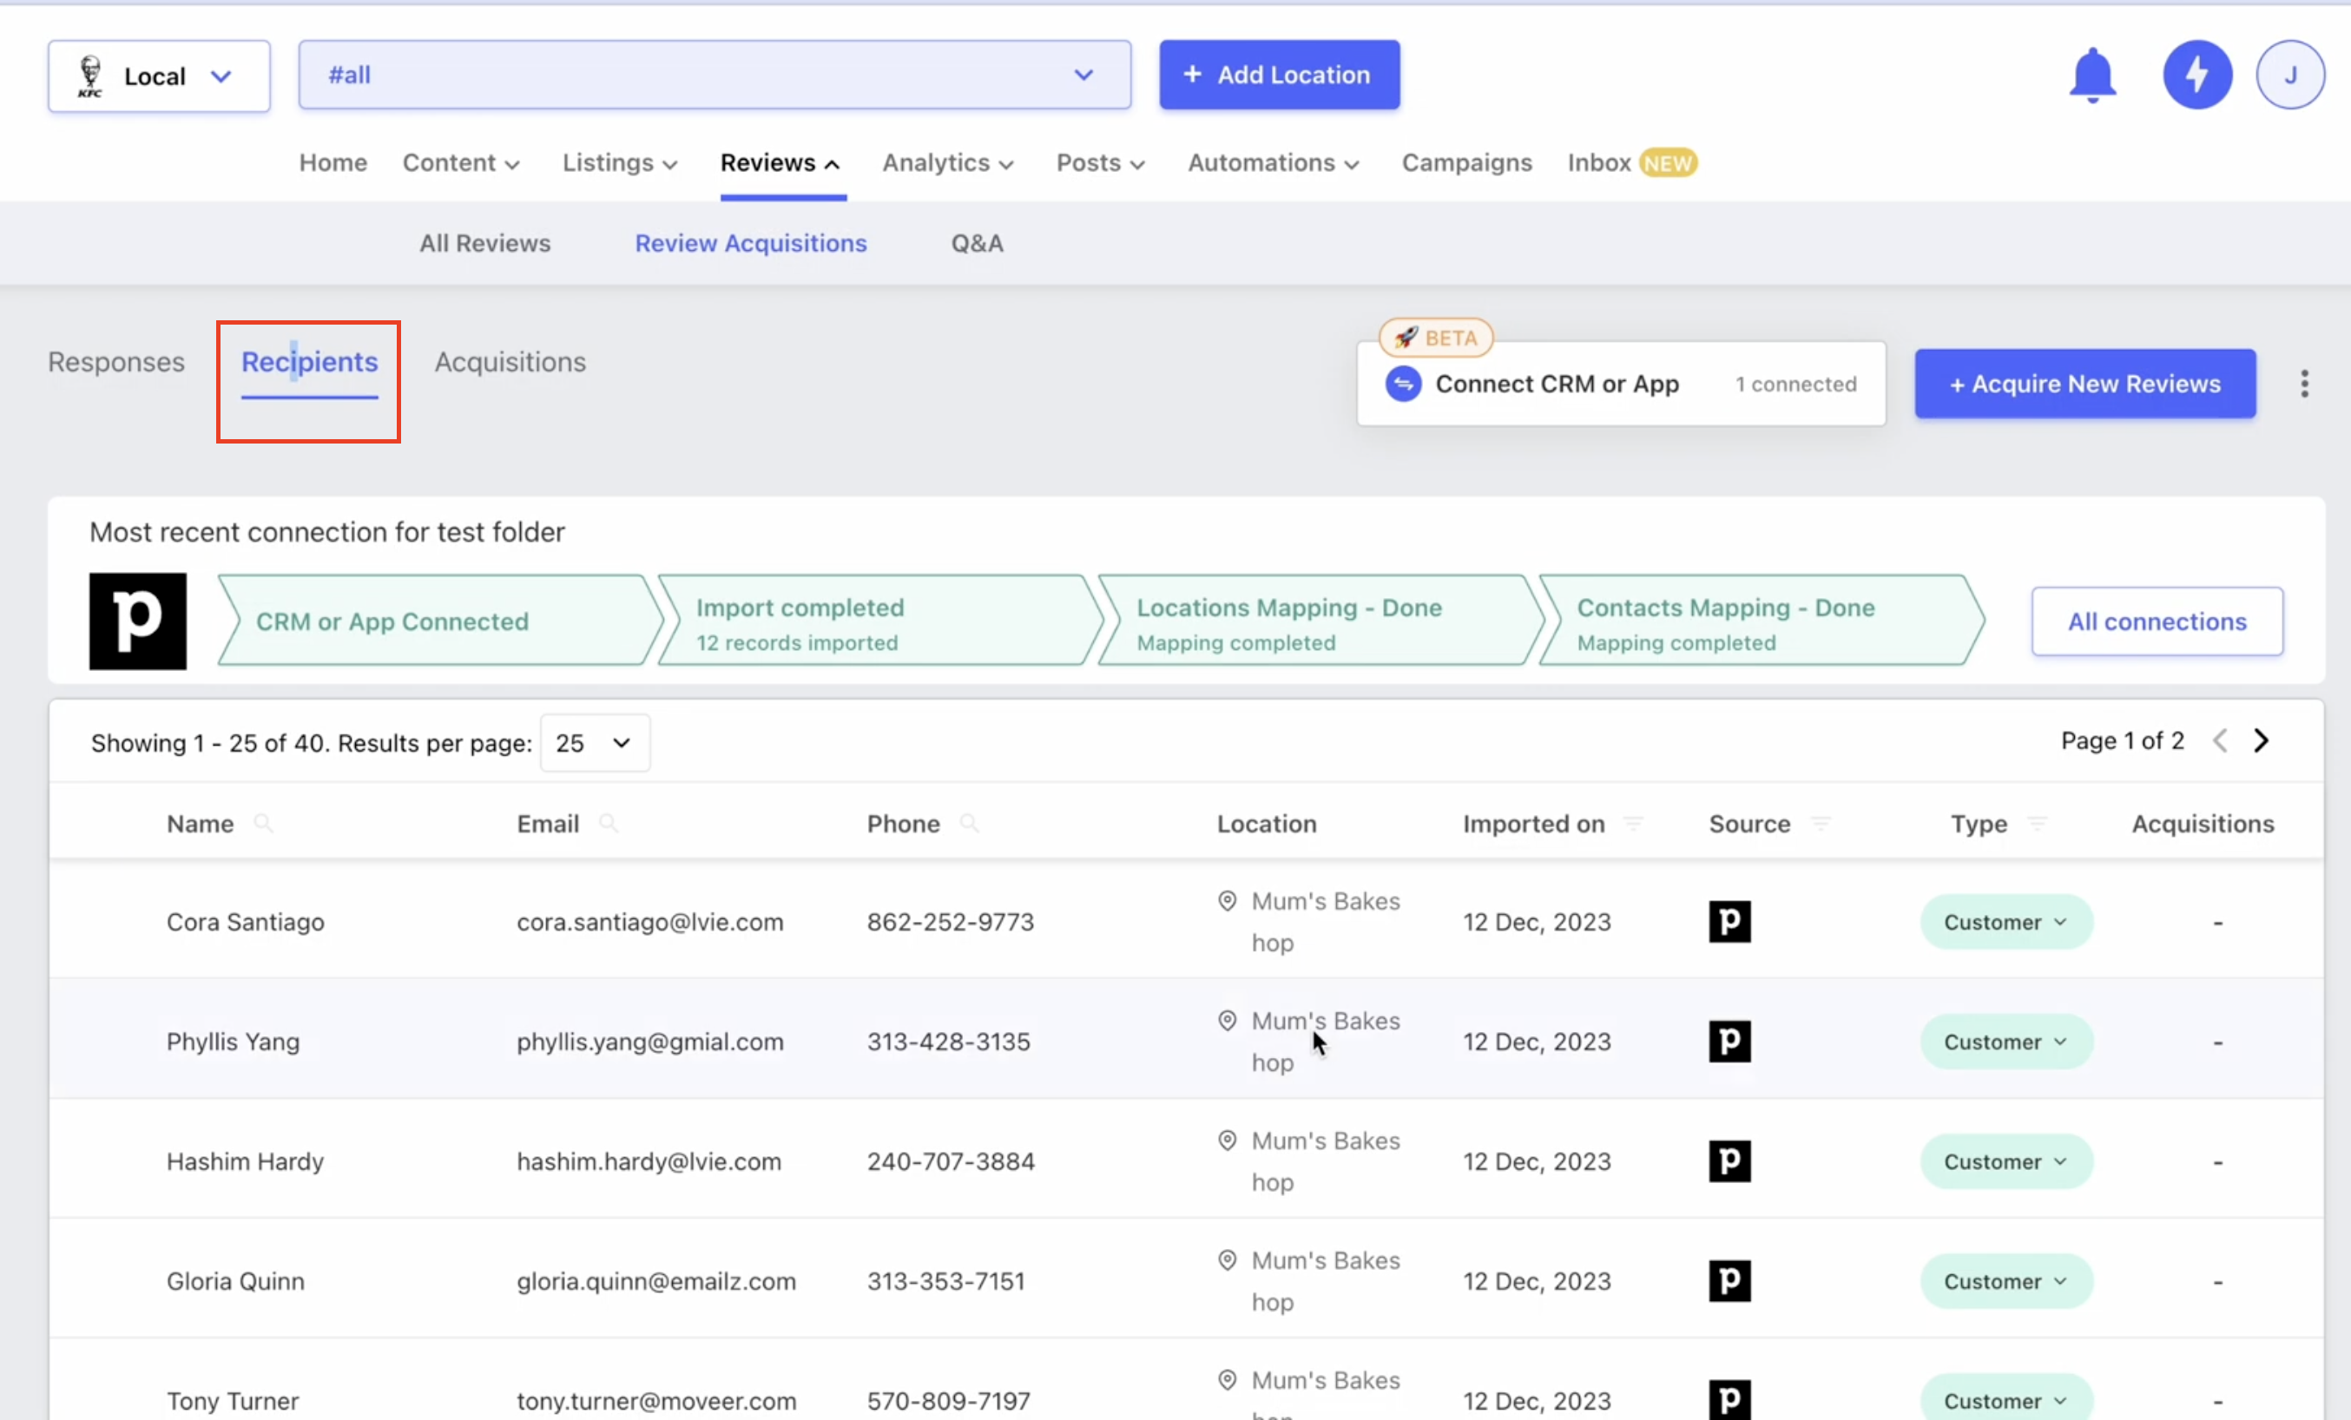Screen dimensions: 2351x1420
Task: Open the user avatar J menu
Action: pyautogui.click(x=2289, y=75)
